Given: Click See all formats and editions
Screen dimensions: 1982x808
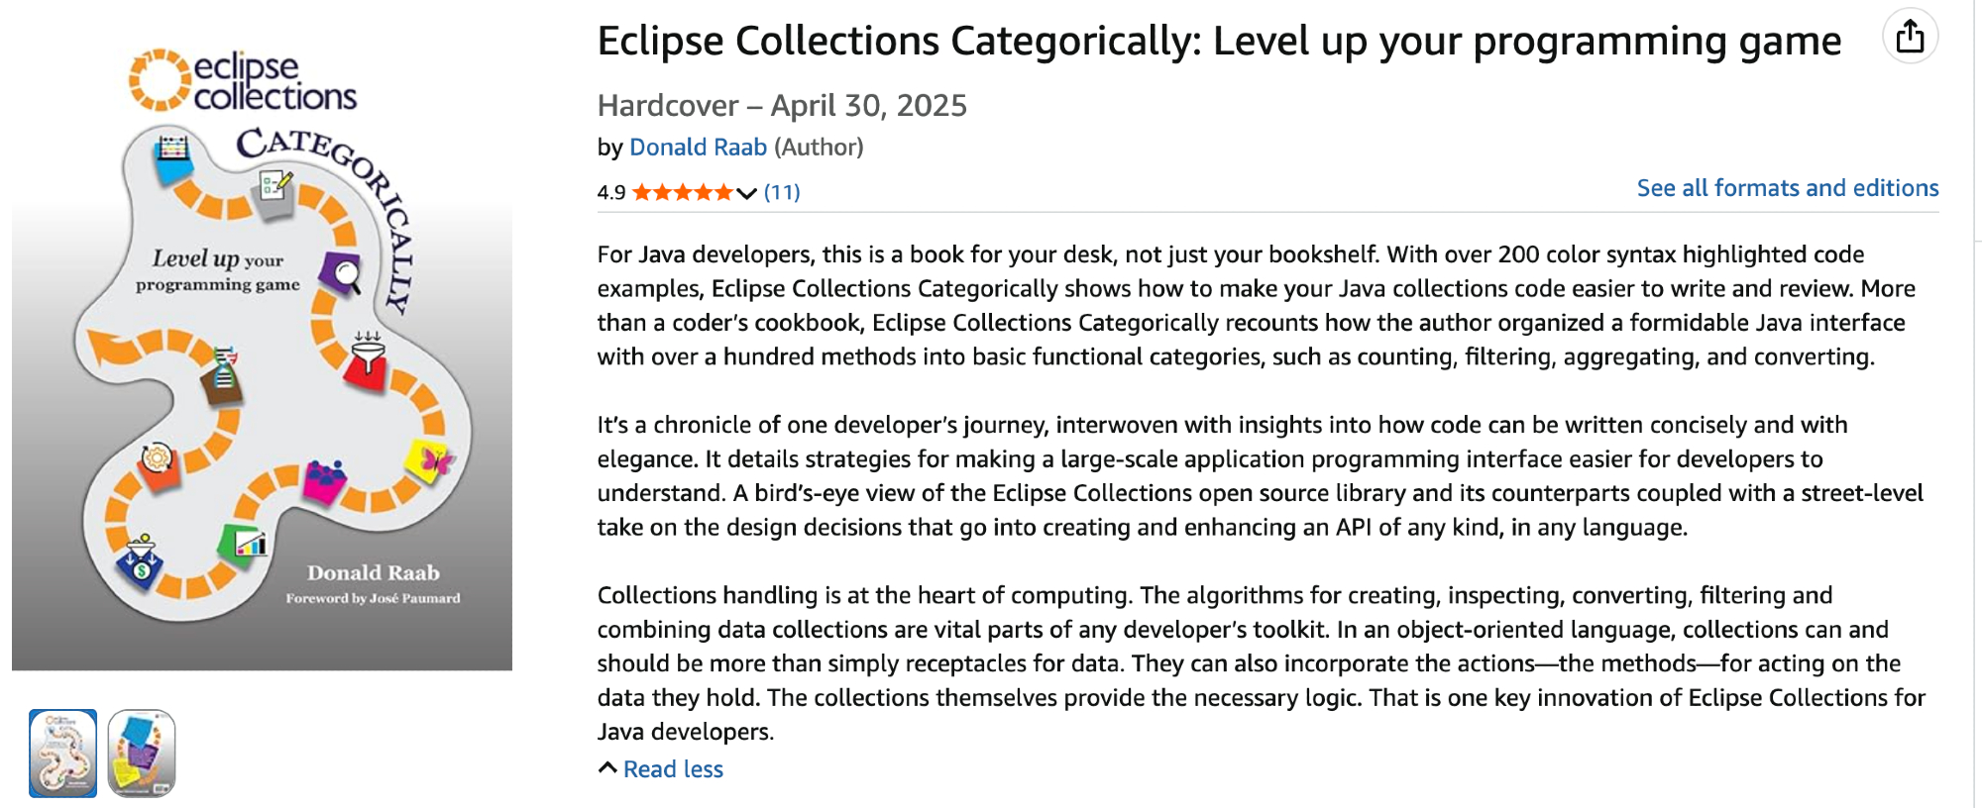Looking at the screenshot, I should tap(1787, 188).
